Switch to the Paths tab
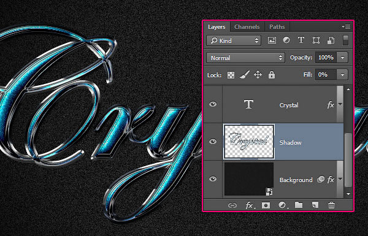The width and height of the screenshot is (368, 236). (277, 27)
